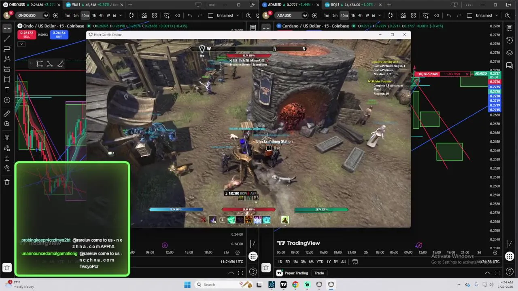The height and width of the screenshot is (291, 518).
Task: Start bar replay in ONDOUSD toolbar
Action: tap(177, 15)
